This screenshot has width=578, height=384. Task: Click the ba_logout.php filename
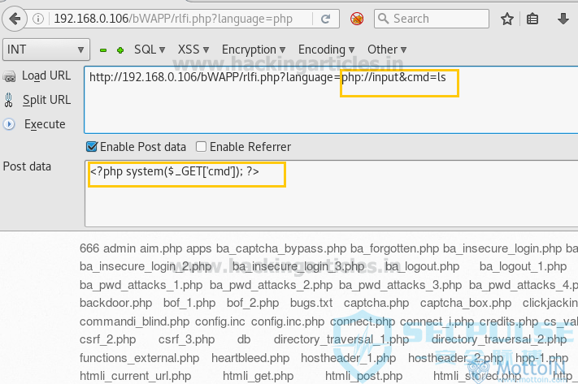click(x=422, y=266)
